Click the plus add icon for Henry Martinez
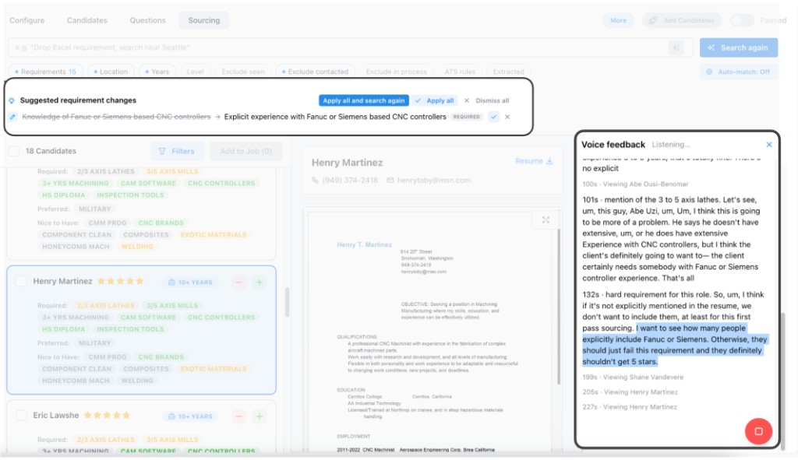798x460 pixels. point(259,282)
